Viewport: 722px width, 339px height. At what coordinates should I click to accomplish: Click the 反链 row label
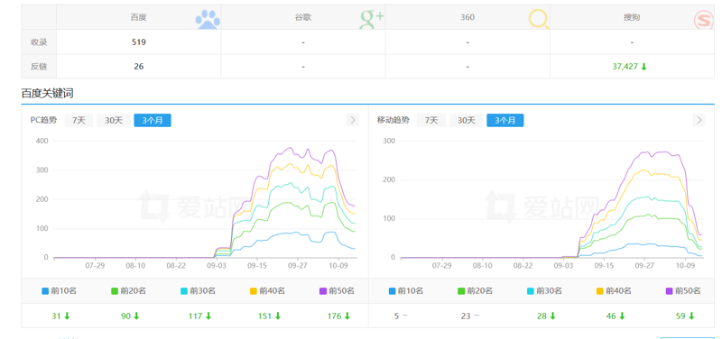39,67
